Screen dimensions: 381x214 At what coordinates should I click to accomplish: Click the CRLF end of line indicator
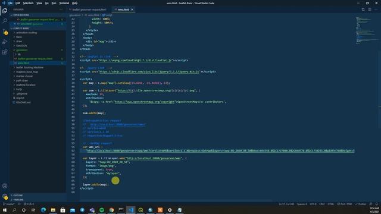[322, 204]
